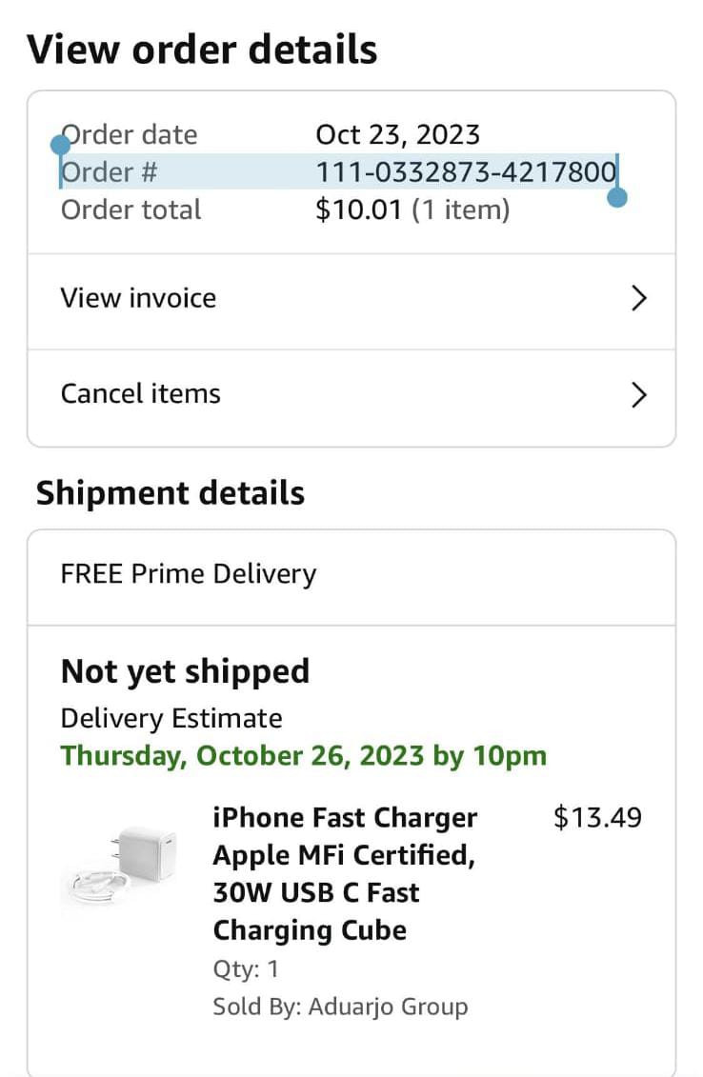
Task: Click the $13.49 item price
Action: [597, 818]
